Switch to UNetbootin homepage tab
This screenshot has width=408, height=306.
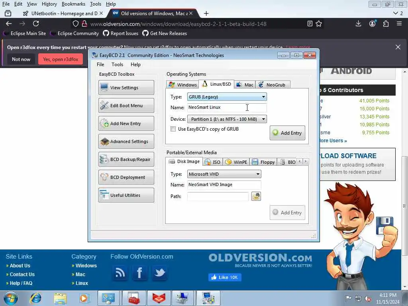tap(63, 13)
